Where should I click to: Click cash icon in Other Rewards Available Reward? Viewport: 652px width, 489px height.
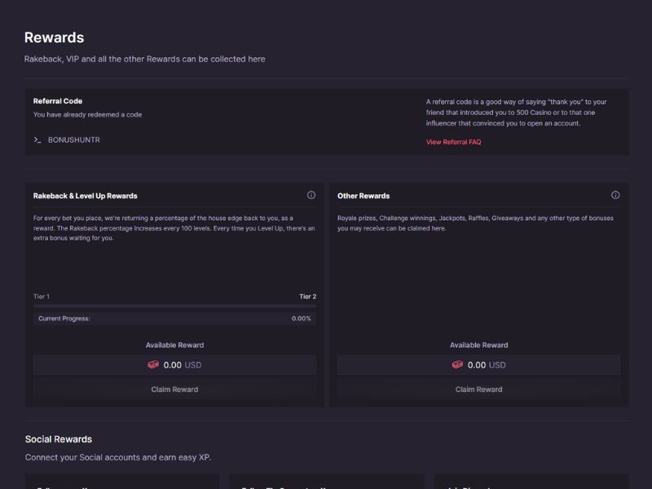pos(457,364)
